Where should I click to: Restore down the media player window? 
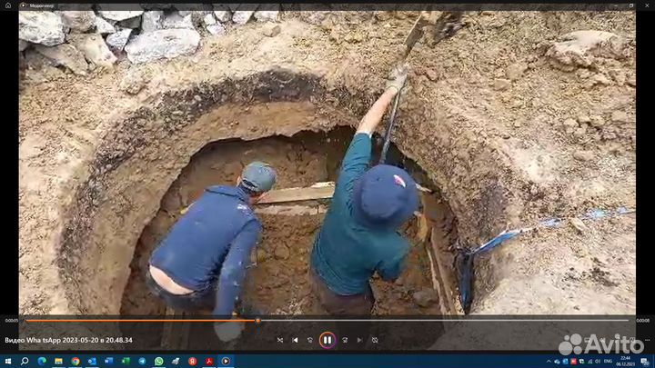pyautogui.click(x=631, y=5)
